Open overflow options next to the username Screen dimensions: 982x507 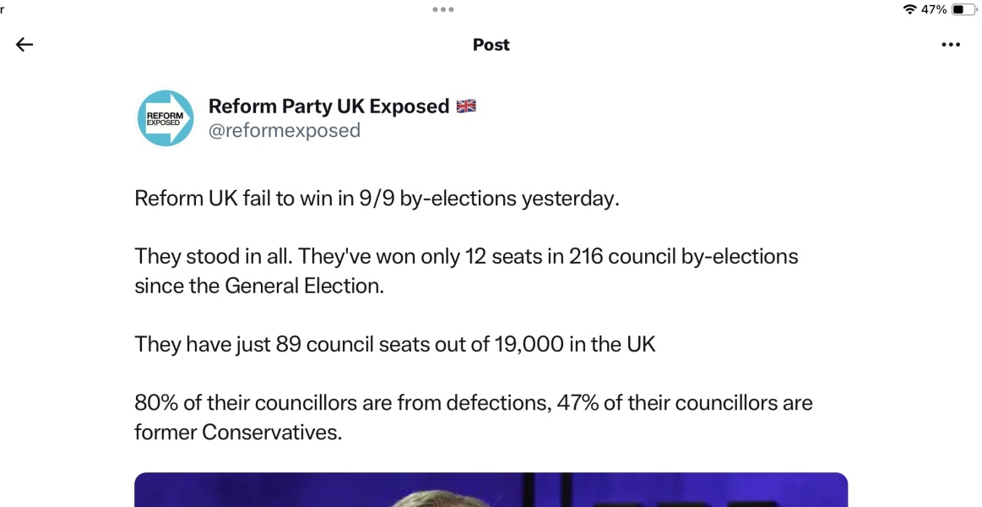pos(952,45)
